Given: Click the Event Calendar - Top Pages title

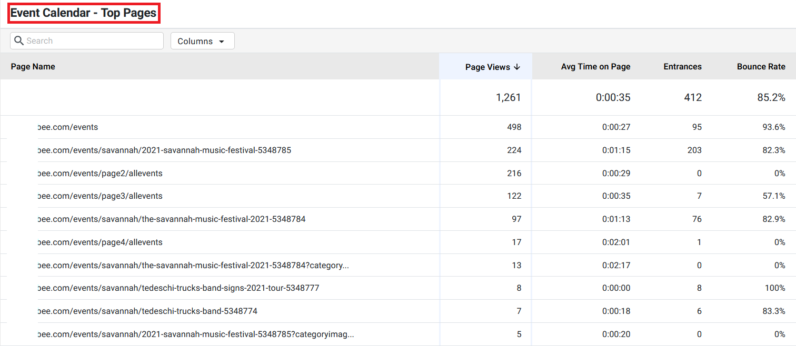Looking at the screenshot, I should tap(84, 13).
